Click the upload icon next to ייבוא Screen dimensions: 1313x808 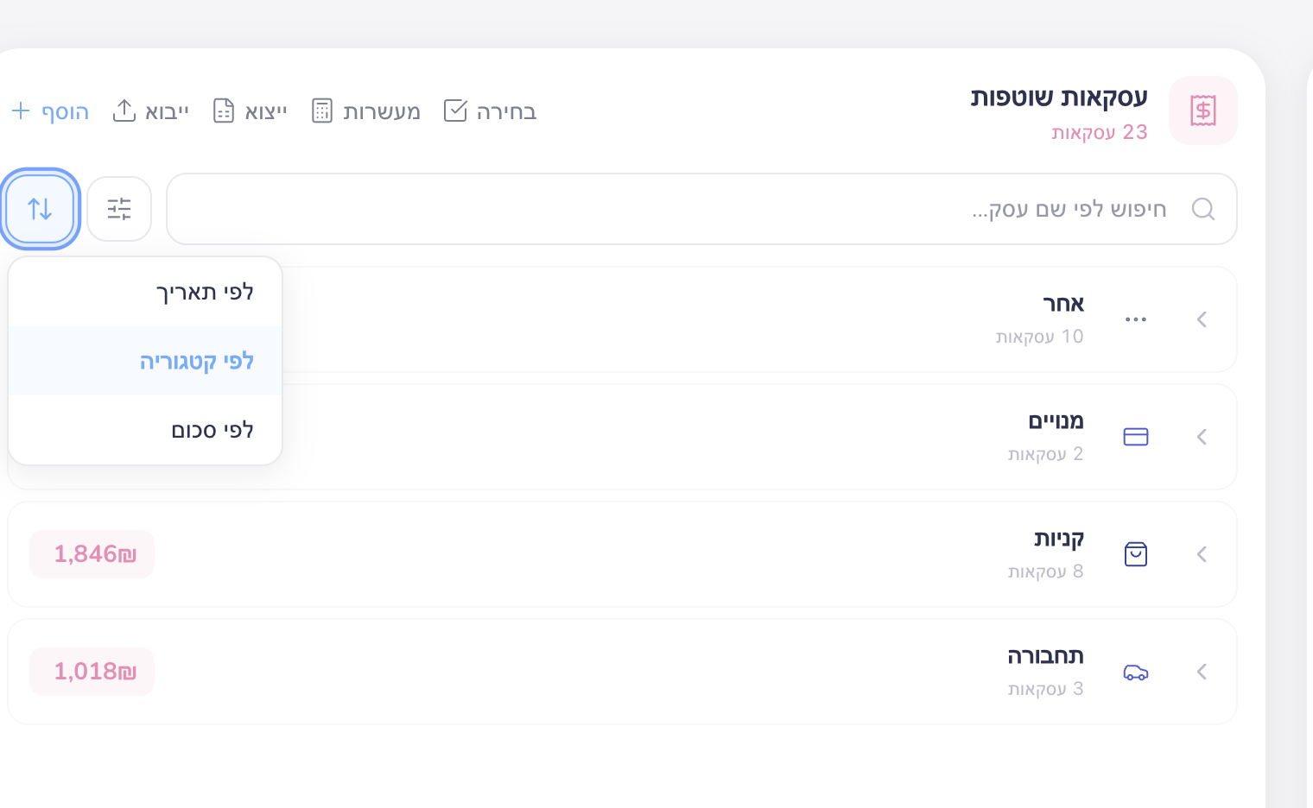coord(125,110)
